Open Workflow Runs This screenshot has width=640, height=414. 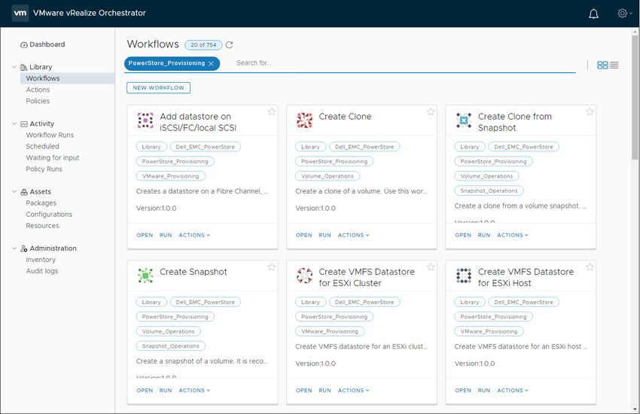click(50, 135)
